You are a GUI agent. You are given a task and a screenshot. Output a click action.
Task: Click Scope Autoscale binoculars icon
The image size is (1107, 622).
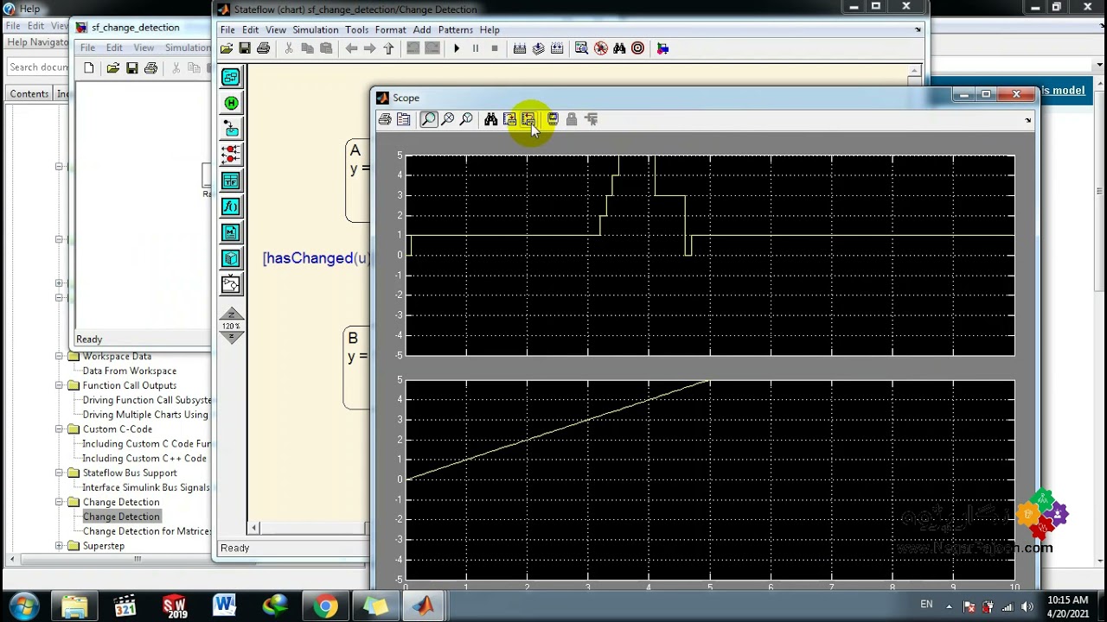[490, 119]
